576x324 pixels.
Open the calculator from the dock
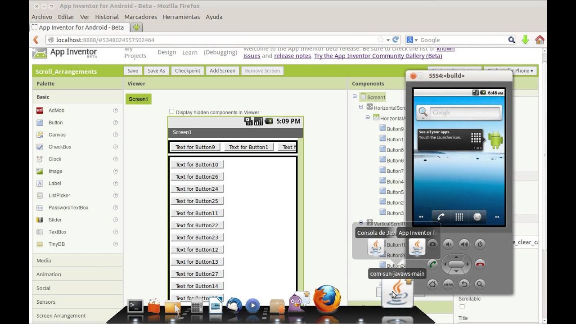point(197,307)
